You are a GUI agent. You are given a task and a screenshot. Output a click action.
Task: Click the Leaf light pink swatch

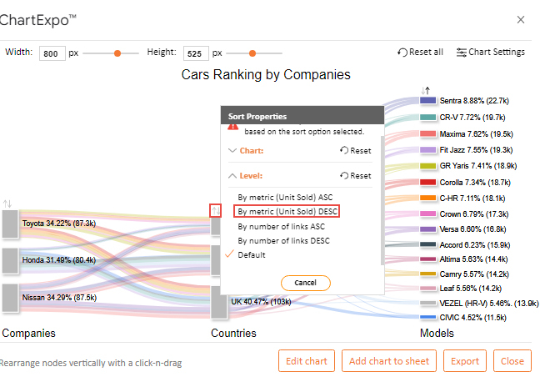pos(428,288)
